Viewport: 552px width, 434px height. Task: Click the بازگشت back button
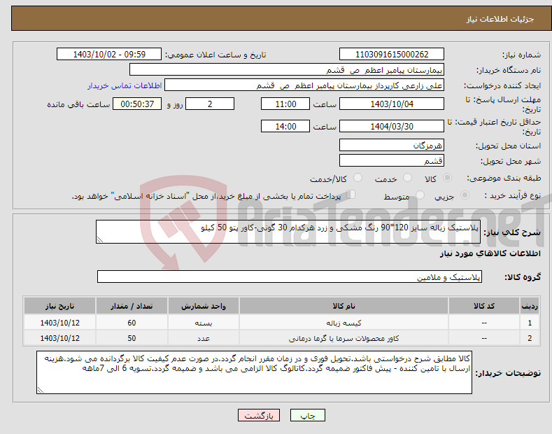click(x=259, y=415)
